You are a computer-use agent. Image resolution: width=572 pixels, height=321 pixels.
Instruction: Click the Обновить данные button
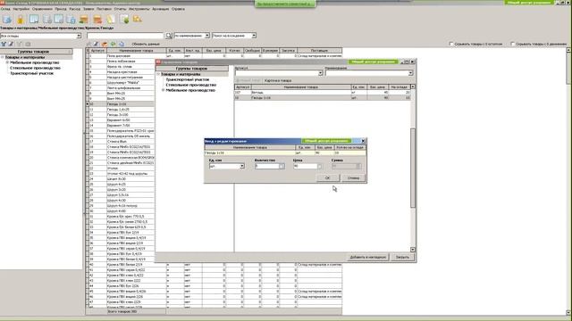[146, 44]
